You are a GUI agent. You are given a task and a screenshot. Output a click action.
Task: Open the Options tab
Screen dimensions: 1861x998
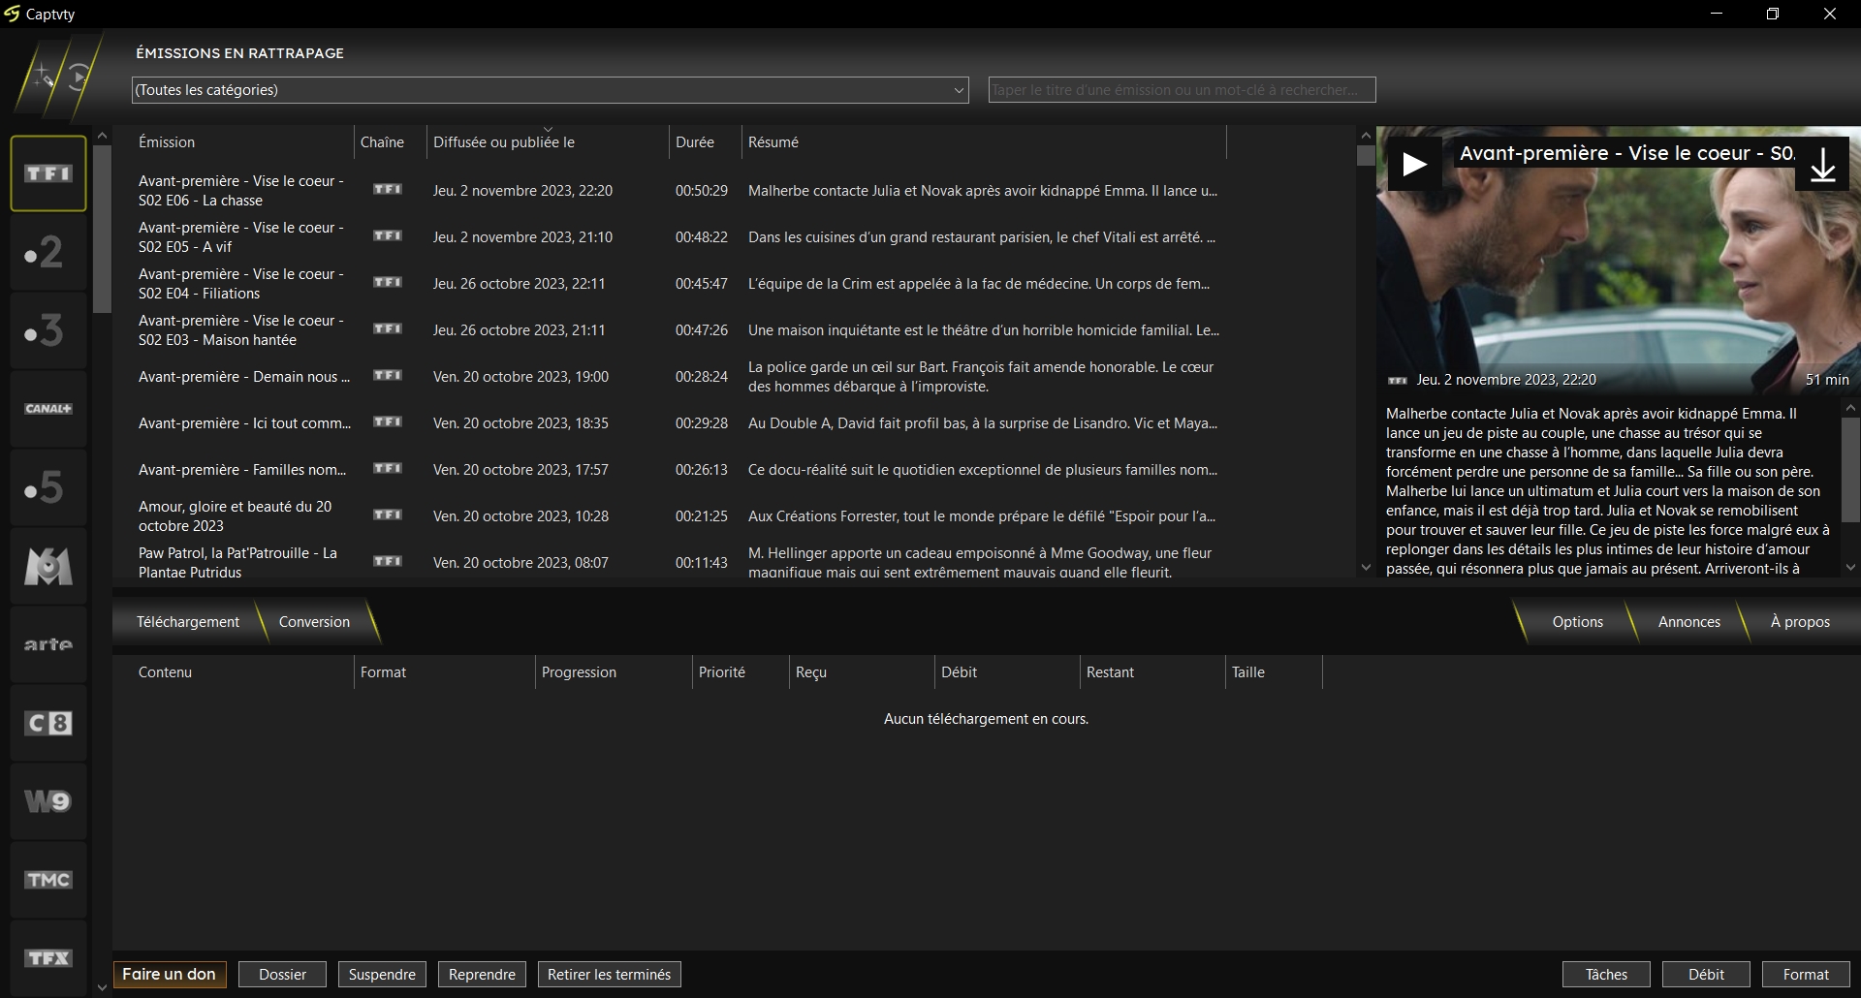coord(1577,622)
